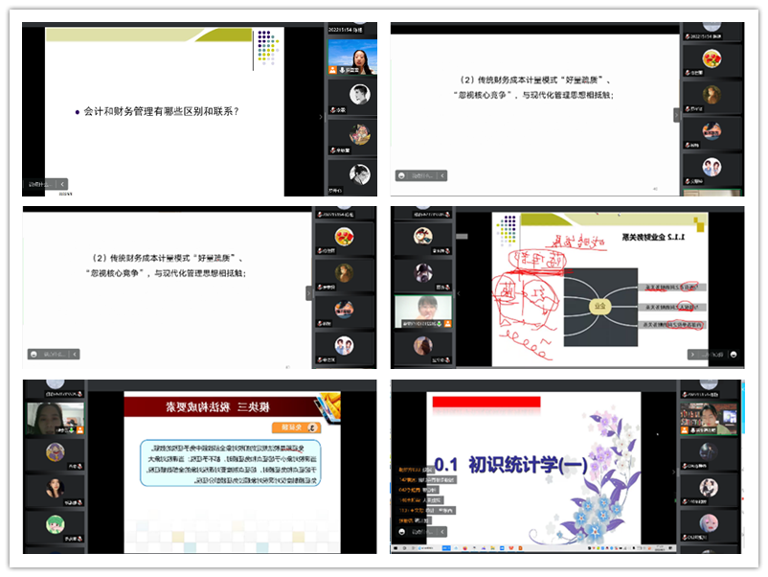Expand chat chevron in middle-left cost-model pane
This screenshot has width=768, height=577.
[x=75, y=354]
